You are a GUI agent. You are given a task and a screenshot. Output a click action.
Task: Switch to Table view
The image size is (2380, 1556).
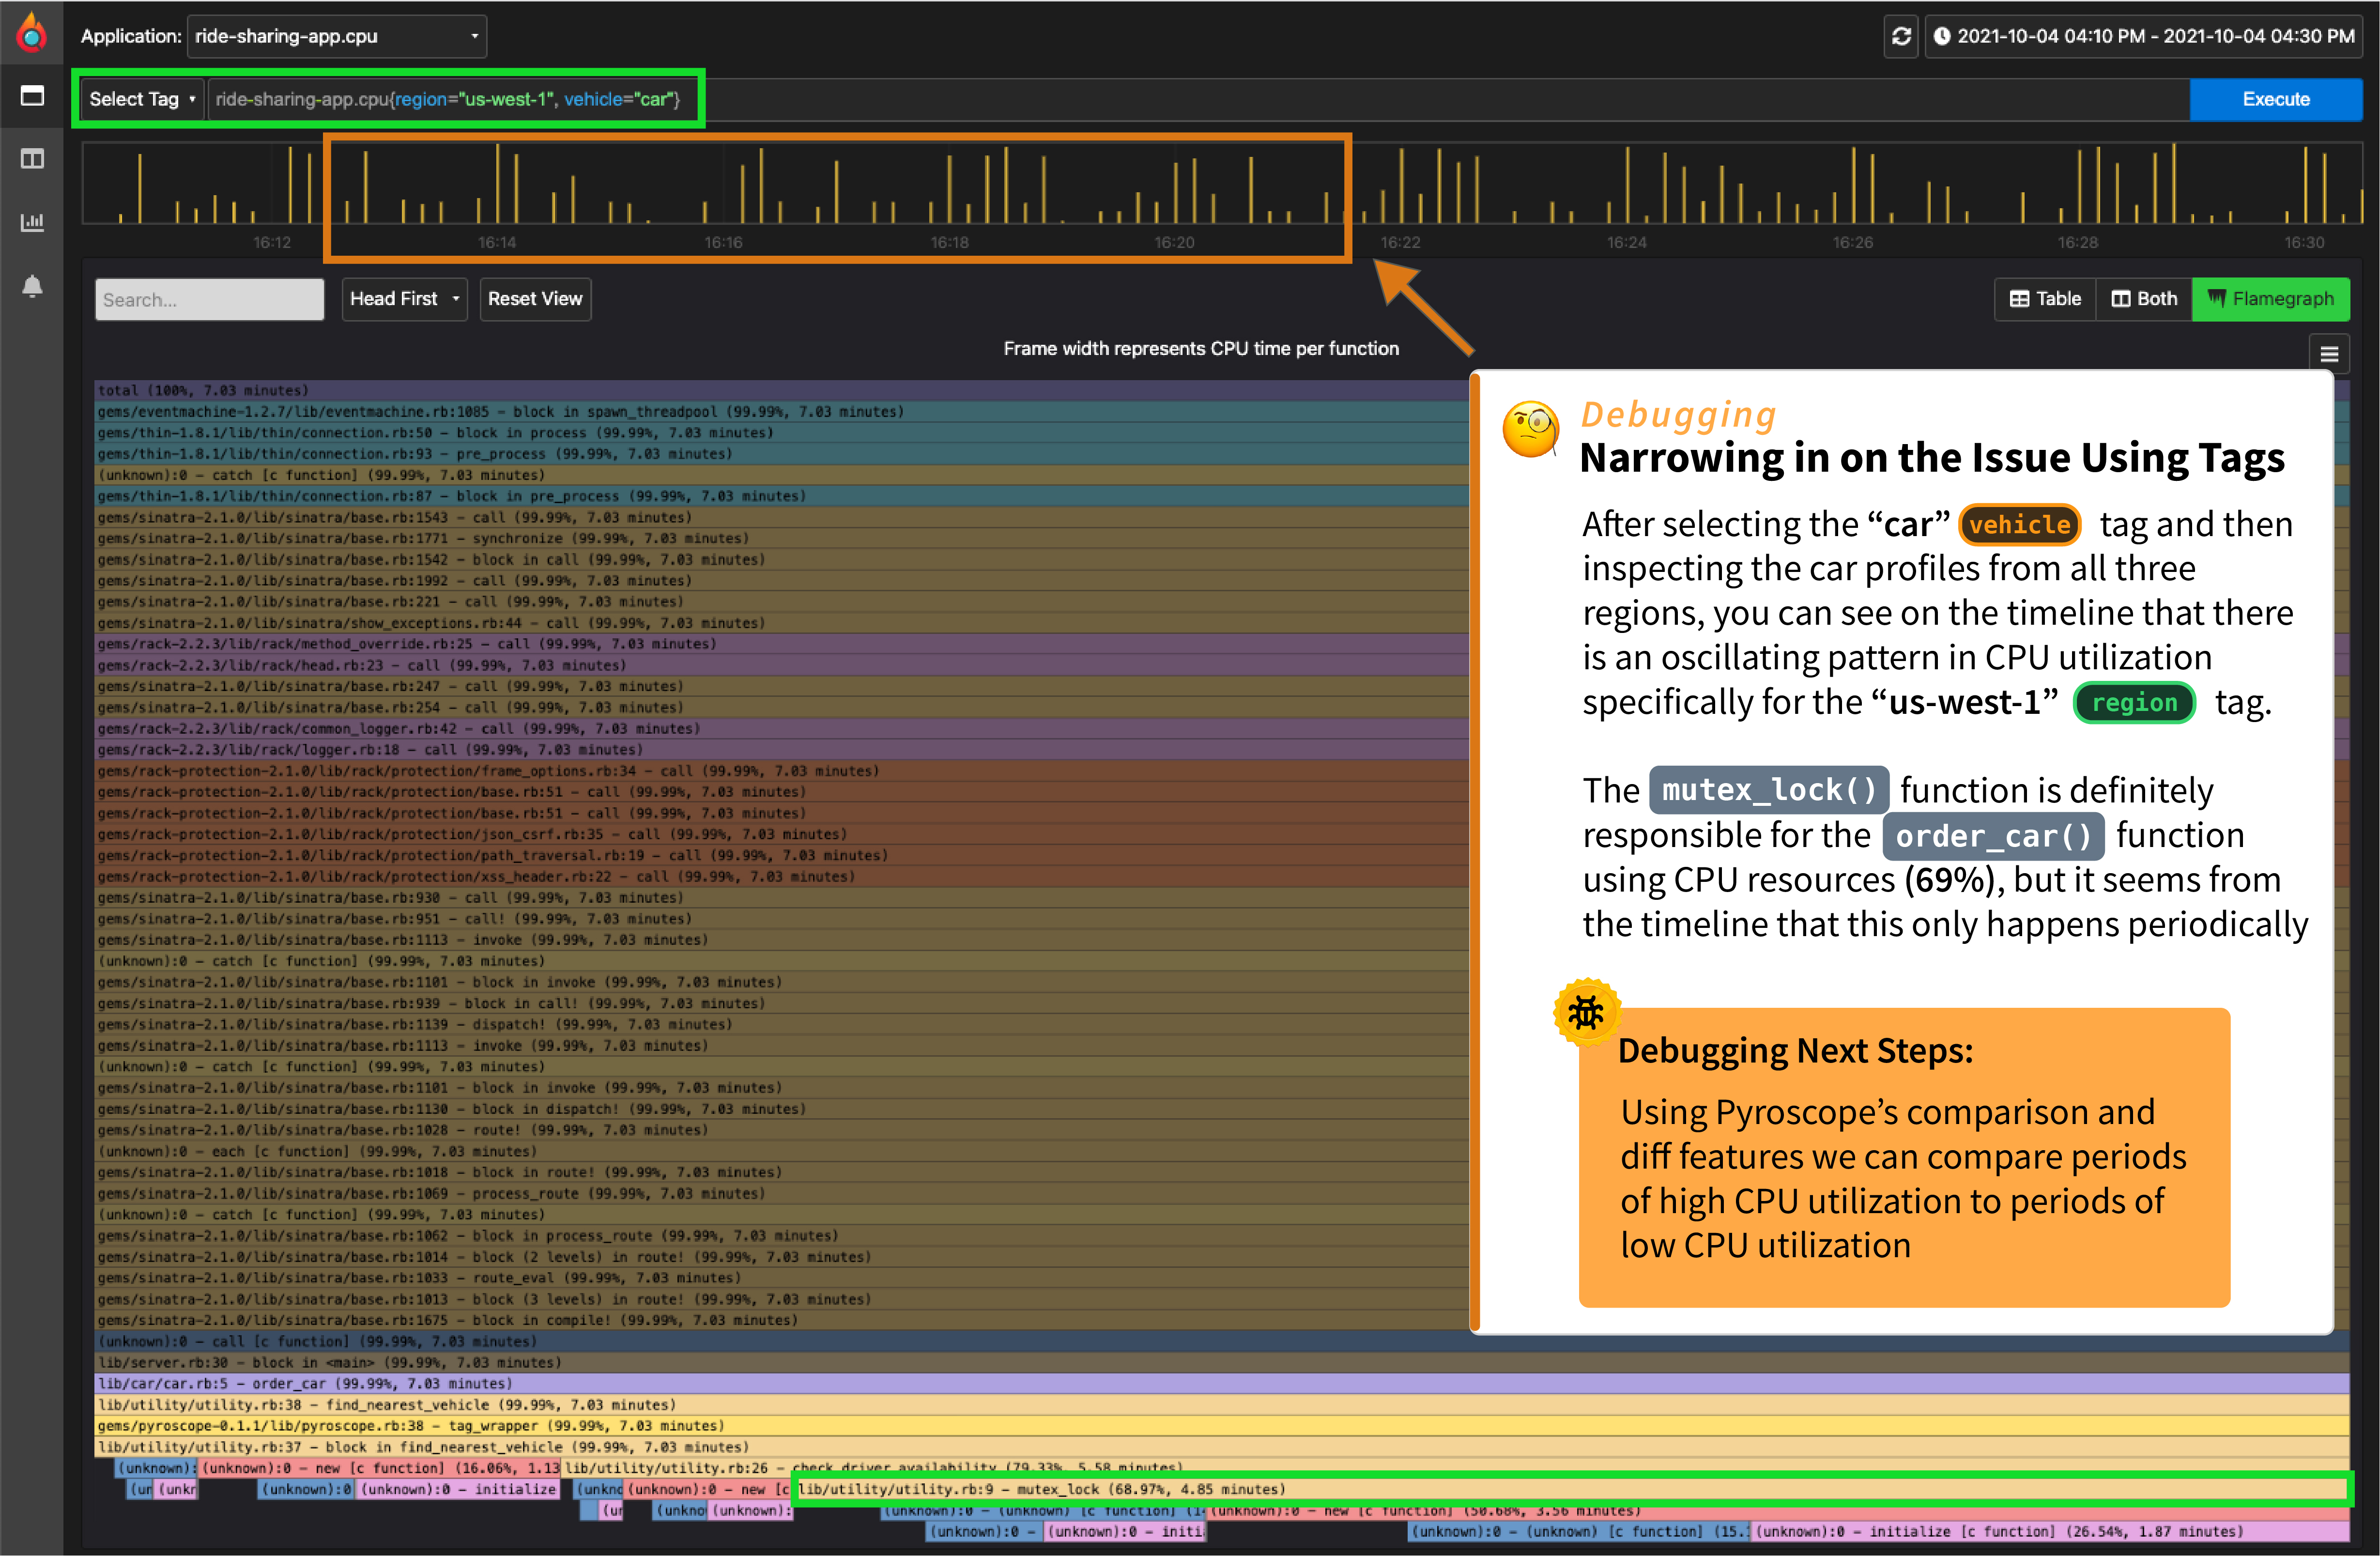tap(2045, 299)
